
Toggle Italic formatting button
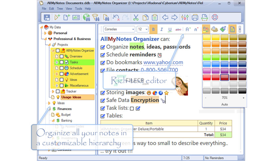[162, 29]
